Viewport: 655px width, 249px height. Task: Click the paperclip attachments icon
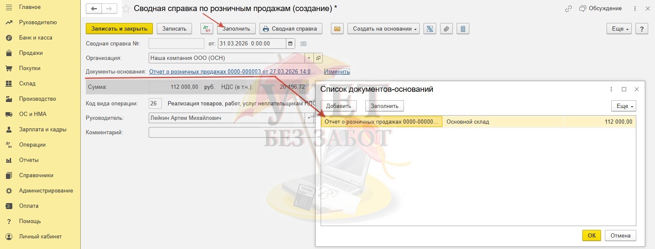(446, 29)
